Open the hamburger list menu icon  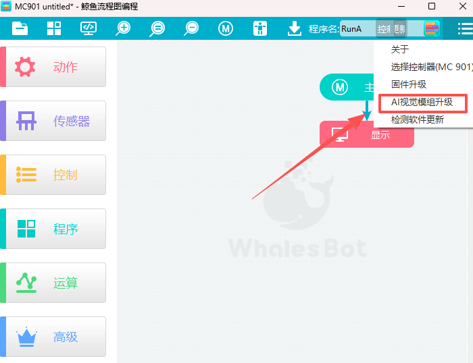(x=464, y=28)
